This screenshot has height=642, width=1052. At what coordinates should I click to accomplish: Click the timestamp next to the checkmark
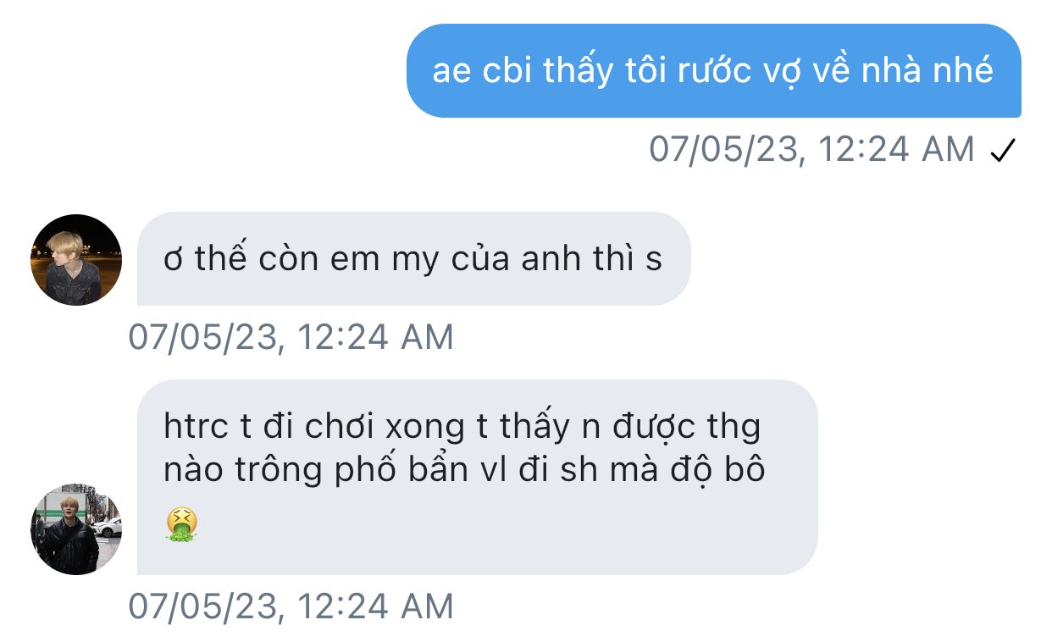pyautogui.click(x=811, y=150)
